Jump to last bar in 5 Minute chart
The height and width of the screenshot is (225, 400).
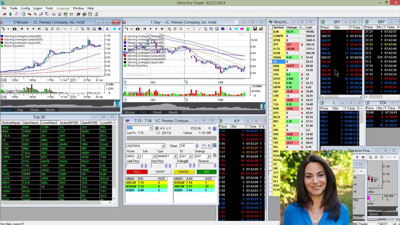tap(39, 29)
